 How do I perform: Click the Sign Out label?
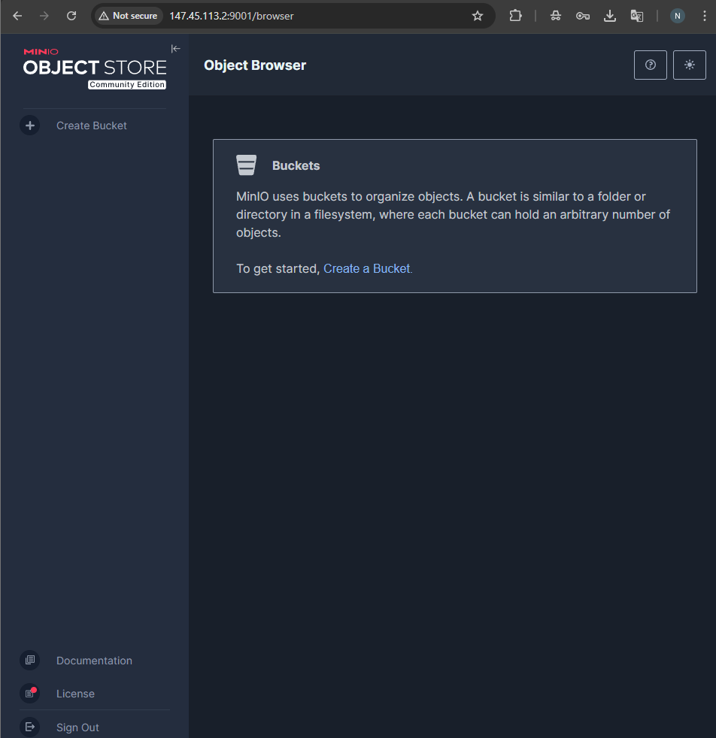[x=77, y=727]
